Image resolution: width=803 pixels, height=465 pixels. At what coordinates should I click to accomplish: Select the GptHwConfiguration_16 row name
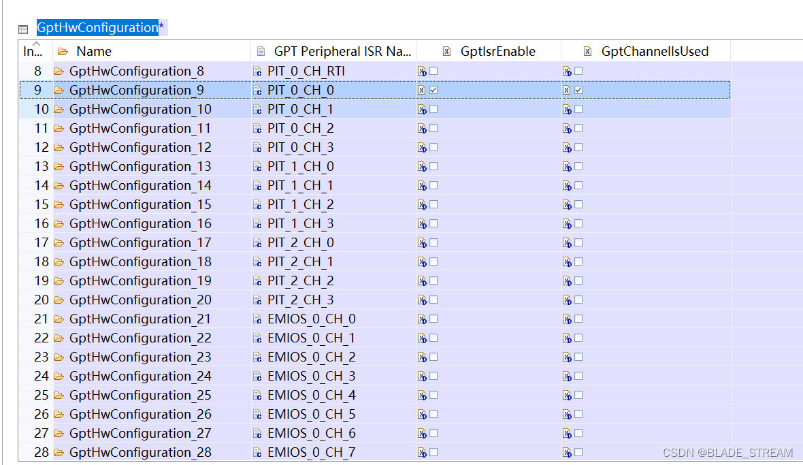click(140, 224)
